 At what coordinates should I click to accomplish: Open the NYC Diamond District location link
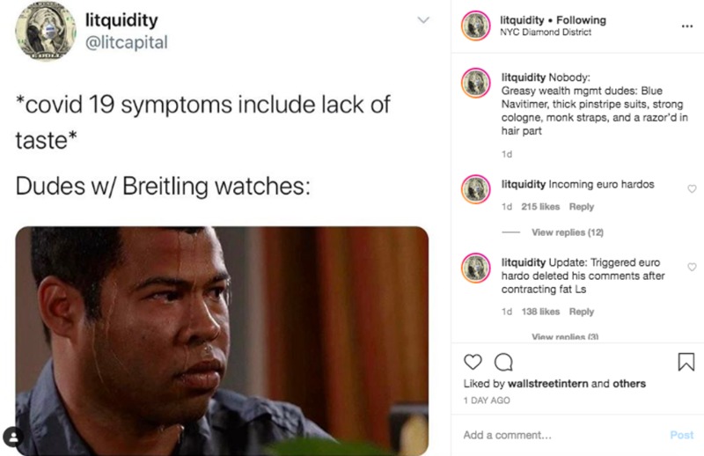[x=546, y=33]
